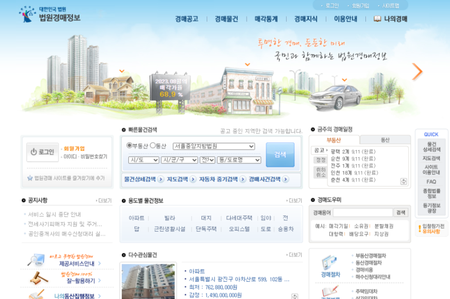This screenshot has height=299, width=450.
Task: Click 종합법률 정보 in QUICK menu
Action: click(431, 193)
